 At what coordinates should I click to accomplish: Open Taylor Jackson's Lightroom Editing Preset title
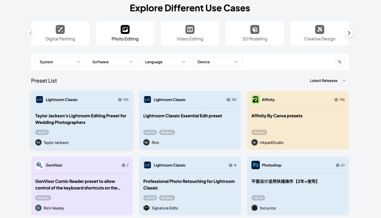click(81, 119)
